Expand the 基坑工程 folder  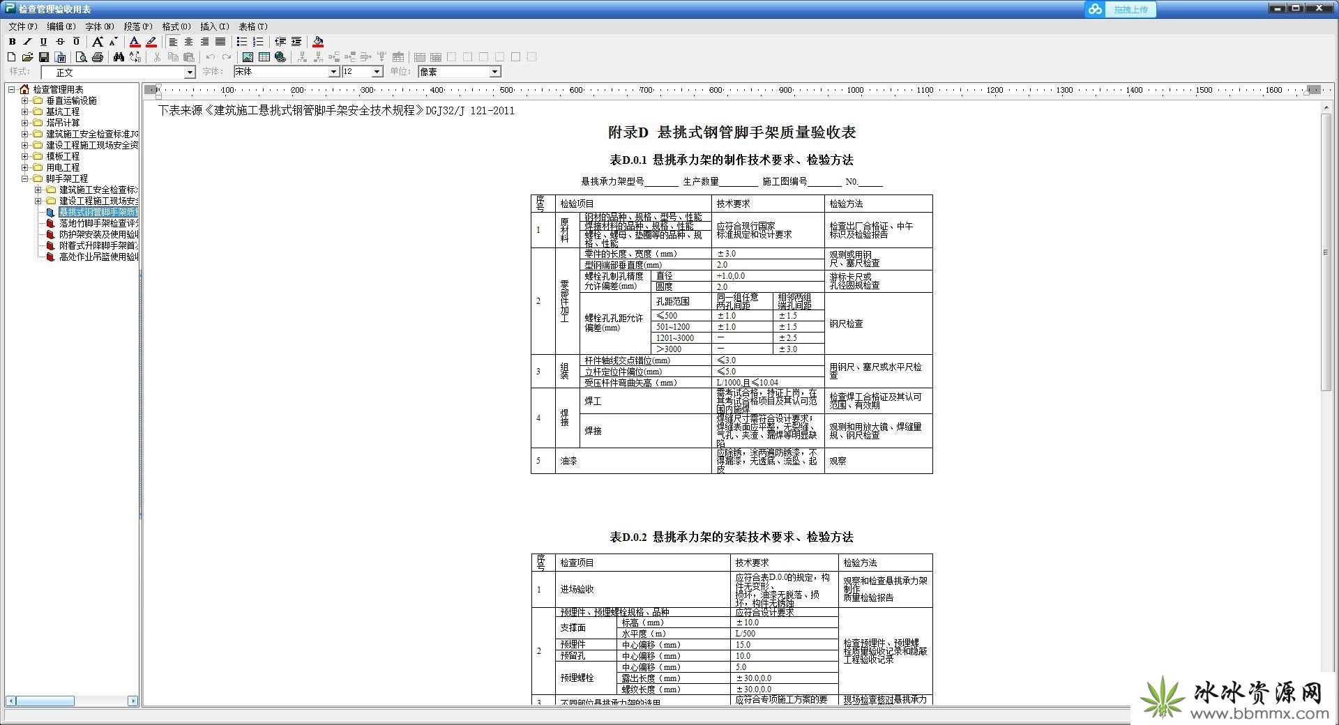pyautogui.click(x=25, y=112)
